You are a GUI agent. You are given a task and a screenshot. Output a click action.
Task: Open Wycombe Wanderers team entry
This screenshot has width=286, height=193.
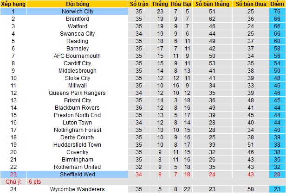point(77,189)
